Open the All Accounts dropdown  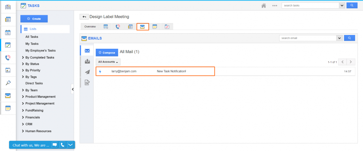[108, 62]
